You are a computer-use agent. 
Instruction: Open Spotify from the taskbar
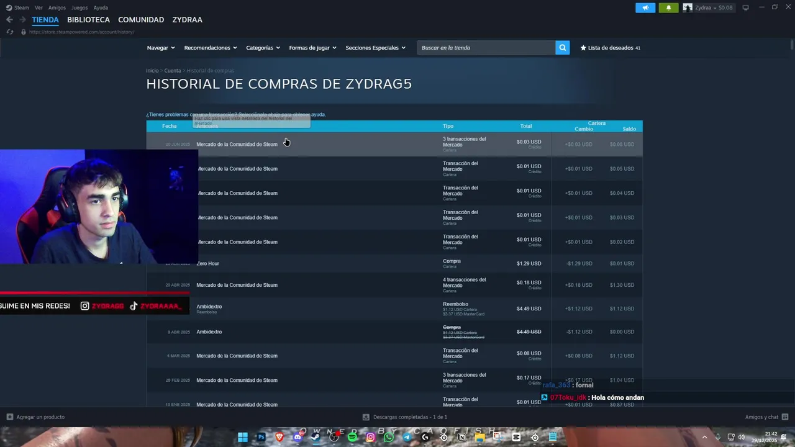click(x=352, y=437)
